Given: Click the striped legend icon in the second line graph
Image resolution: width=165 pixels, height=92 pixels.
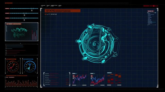Looking at the screenshot, I should pos(92,76).
